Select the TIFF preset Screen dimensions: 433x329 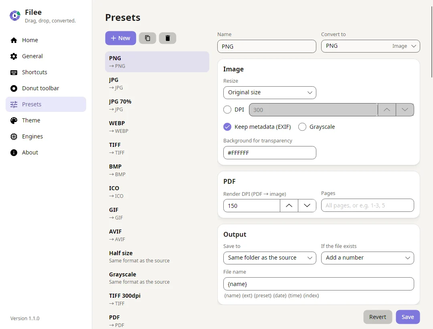coord(157,148)
